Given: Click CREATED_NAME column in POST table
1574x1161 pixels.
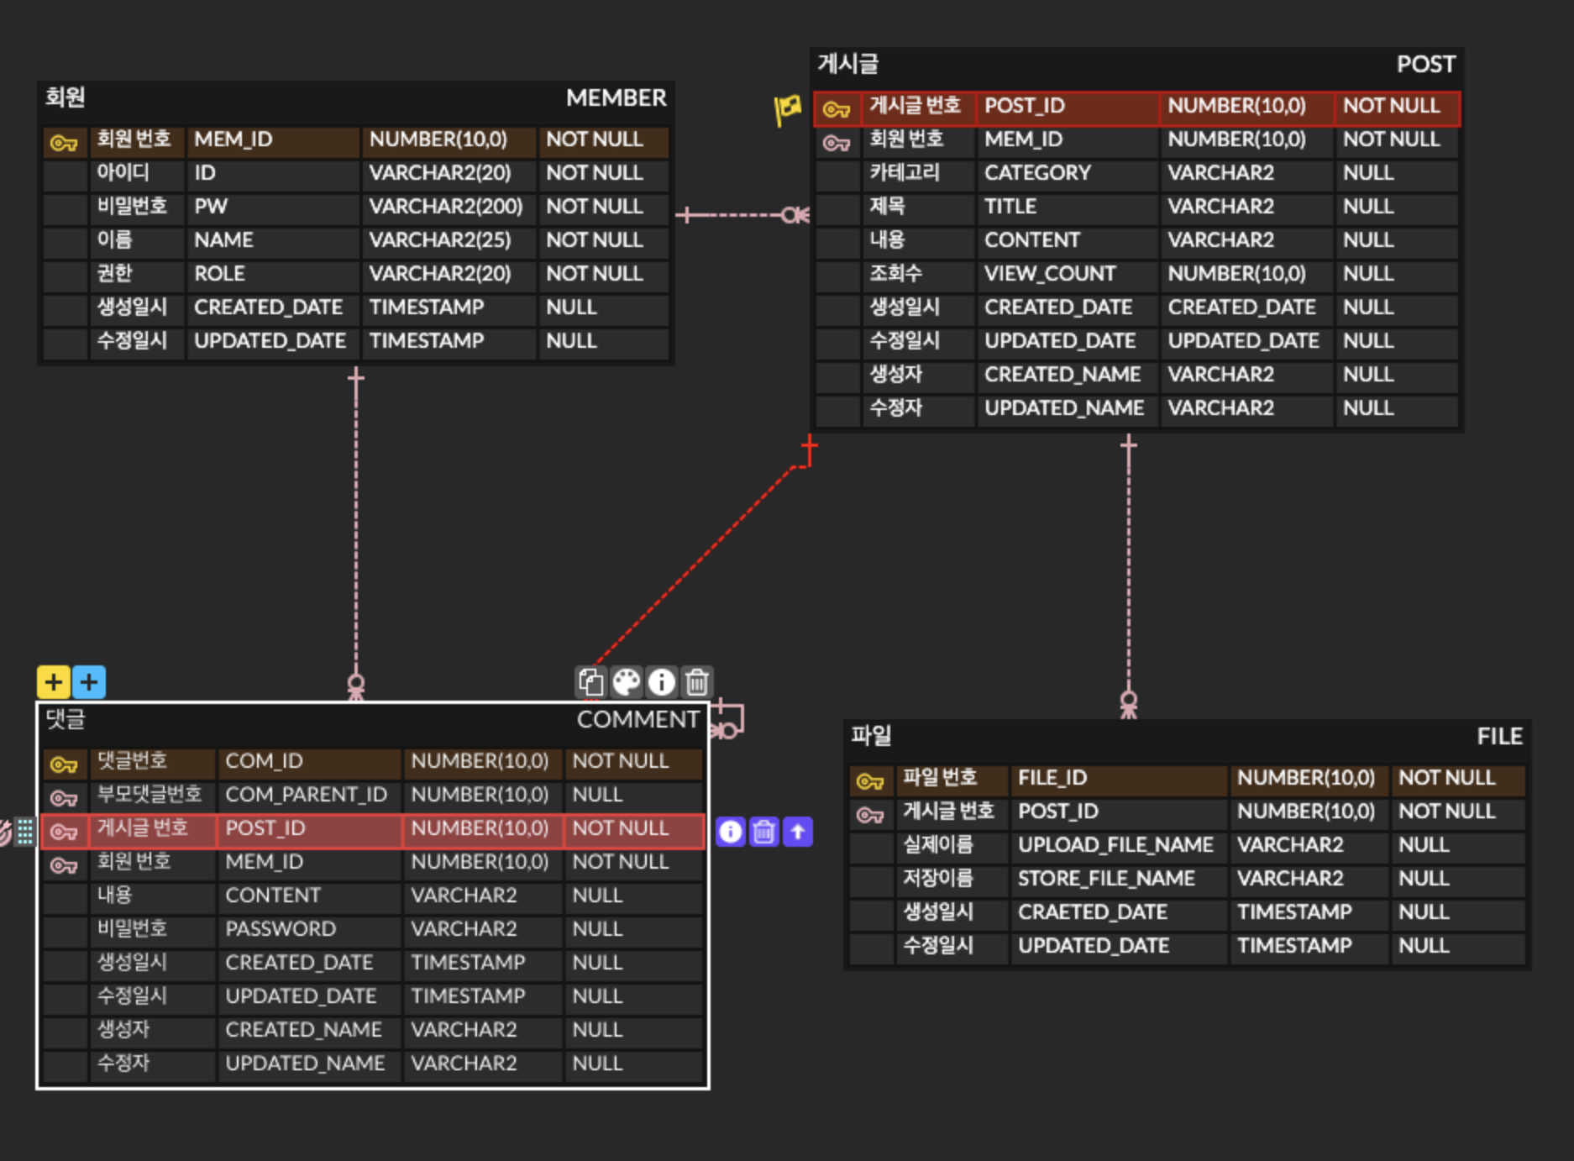Looking at the screenshot, I should click(1062, 375).
